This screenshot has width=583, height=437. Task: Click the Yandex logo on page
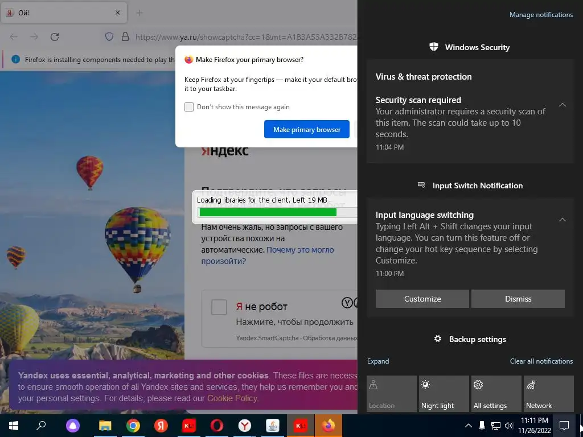click(x=225, y=151)
